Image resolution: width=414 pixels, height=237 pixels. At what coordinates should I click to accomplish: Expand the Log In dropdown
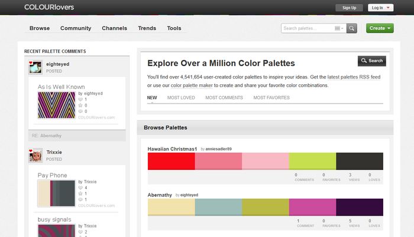pos(380,8)
